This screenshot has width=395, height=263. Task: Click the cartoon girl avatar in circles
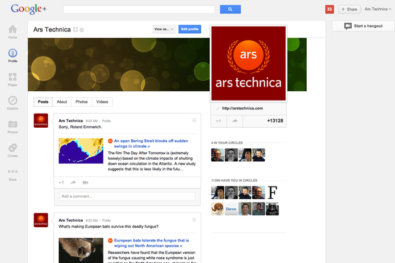(x=217, y=209)
